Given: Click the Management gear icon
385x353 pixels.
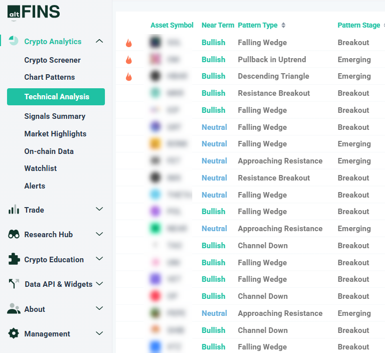Looking at the screenshot, I should coord(14,333).
